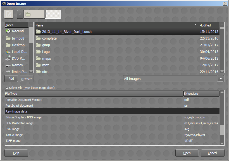229x161 pixels.
Task: Collapse the Select File Type expander
Action: tap(7, 88)
